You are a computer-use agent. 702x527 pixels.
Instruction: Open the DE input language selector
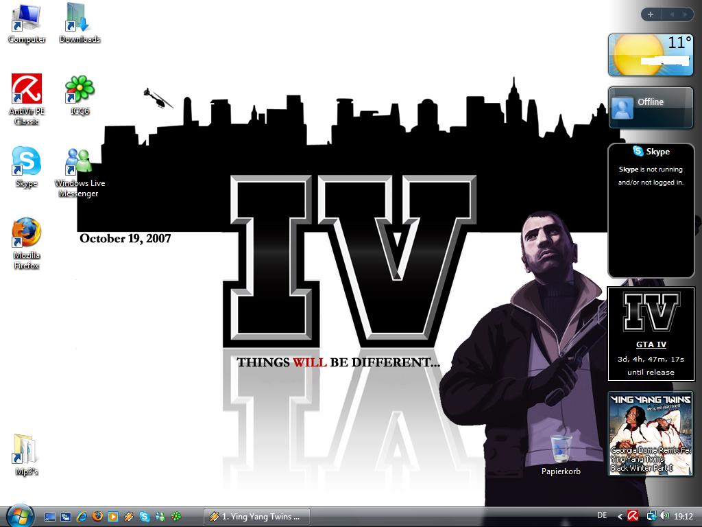(x=602, y=516)
